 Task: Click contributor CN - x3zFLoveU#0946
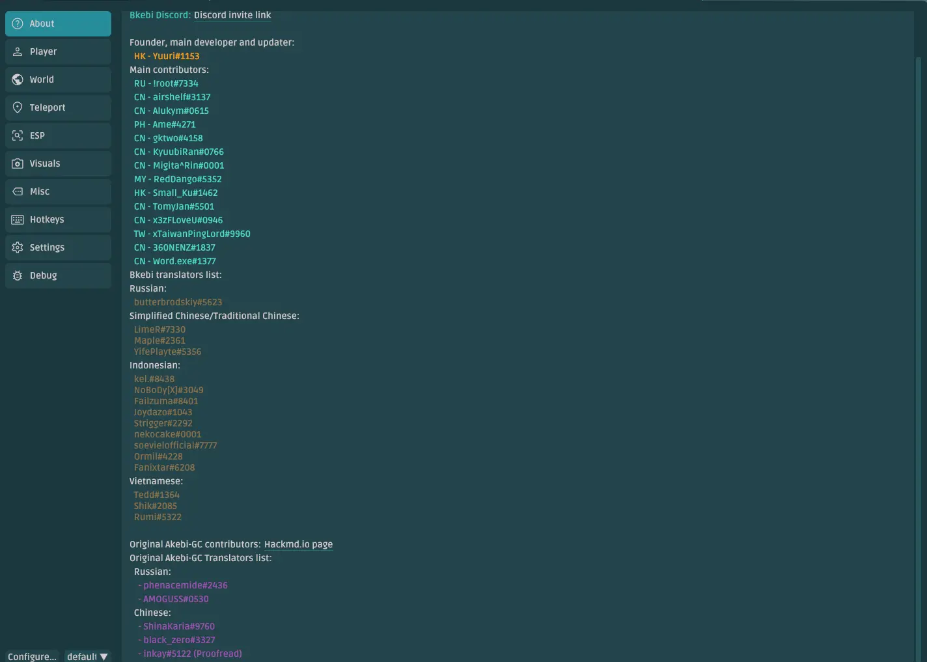pyautogui.click(x=178, y=220)
